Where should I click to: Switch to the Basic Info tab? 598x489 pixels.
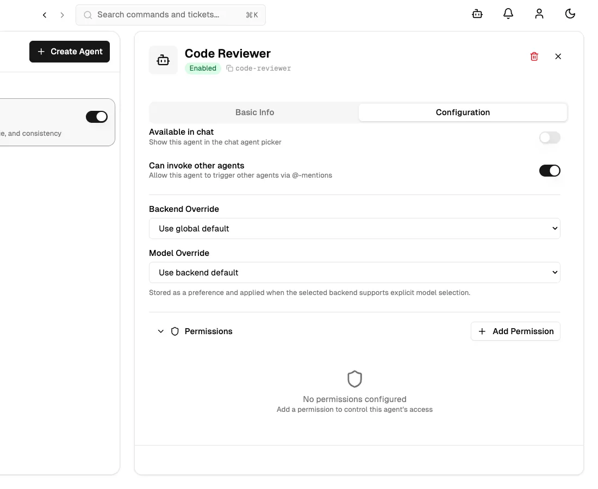click(x=254, y=112)
